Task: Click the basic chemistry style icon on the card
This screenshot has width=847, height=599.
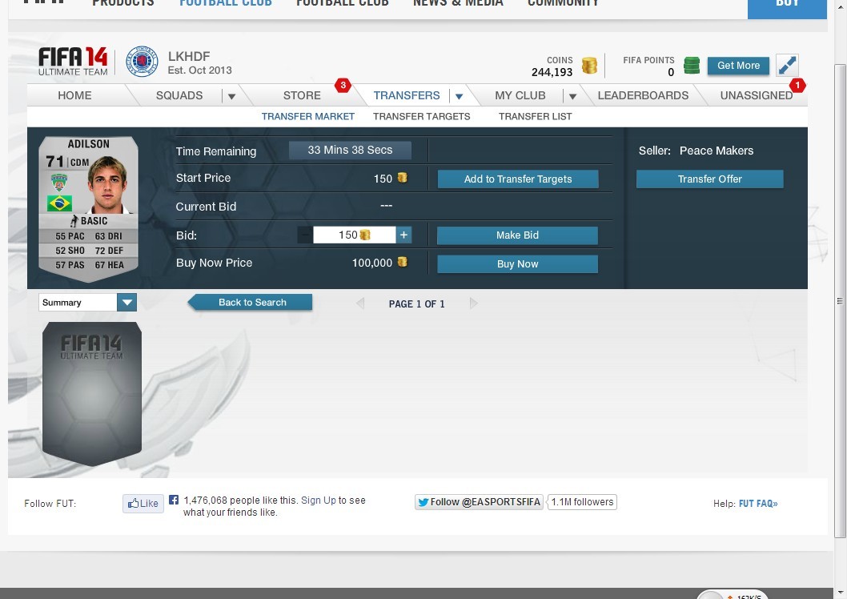Action: coord(74,221)
